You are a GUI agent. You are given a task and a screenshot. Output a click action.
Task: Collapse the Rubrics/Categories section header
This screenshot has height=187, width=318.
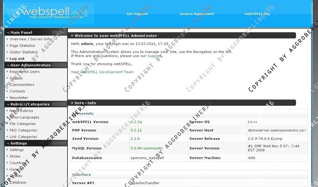(x=36, y=104)
